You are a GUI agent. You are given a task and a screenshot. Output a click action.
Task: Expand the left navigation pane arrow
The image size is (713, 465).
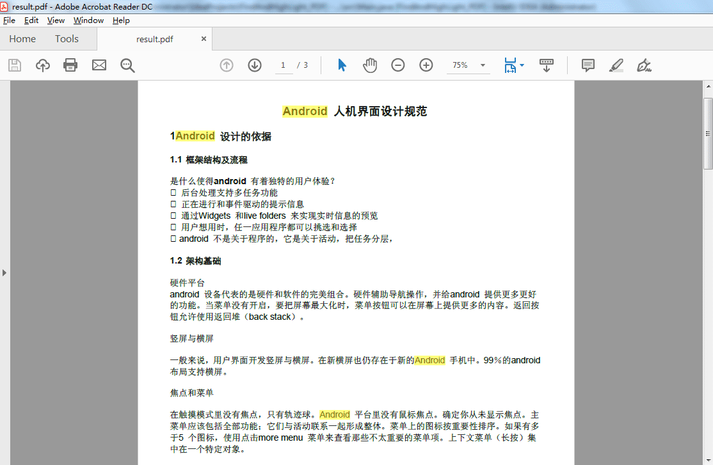(x=4, y=272)
